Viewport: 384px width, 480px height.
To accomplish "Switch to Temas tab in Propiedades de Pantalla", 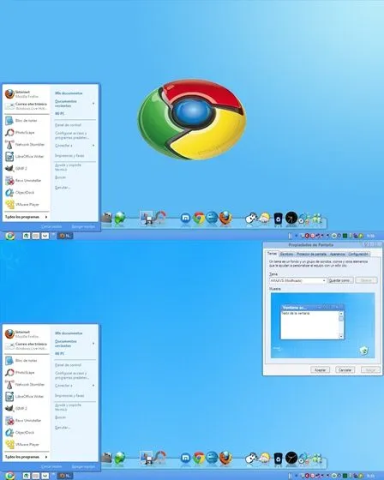I will pos(272,254).
